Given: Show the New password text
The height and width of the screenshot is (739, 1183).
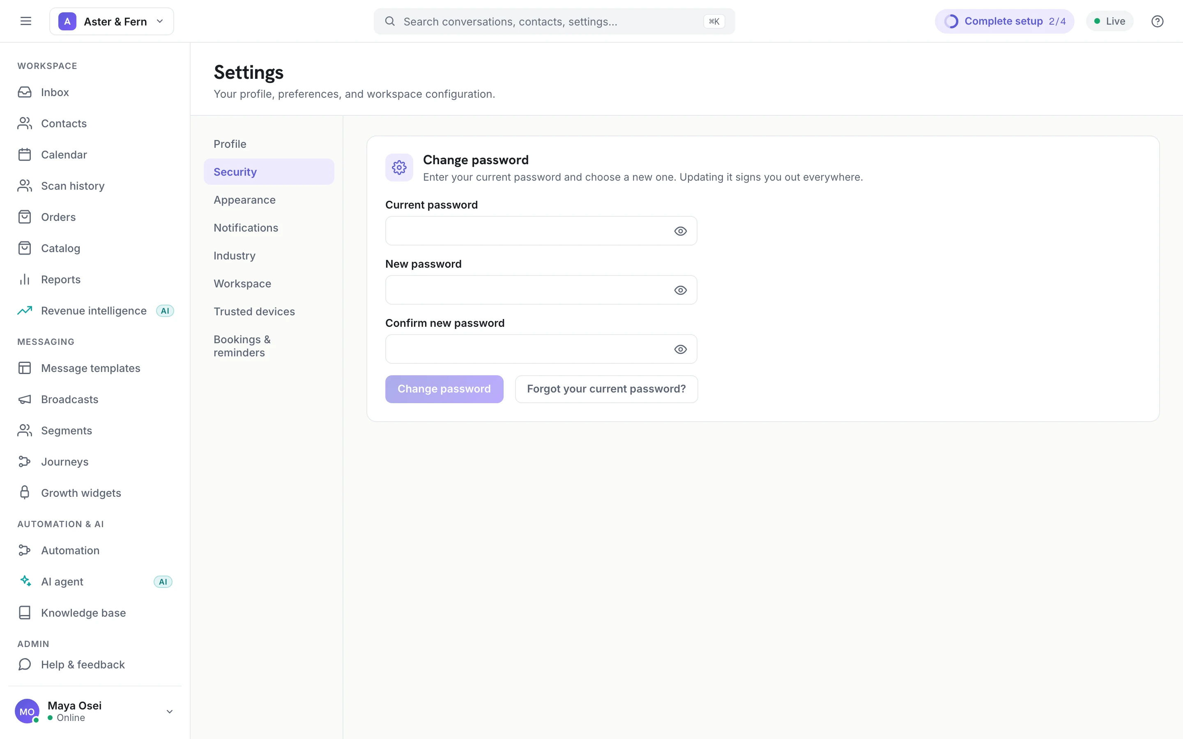Looking at the screenshot, I should [x=681, y=290].
